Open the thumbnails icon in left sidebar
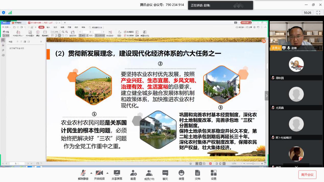This screenshot has width=324, height=182. (x=3, y=45)
